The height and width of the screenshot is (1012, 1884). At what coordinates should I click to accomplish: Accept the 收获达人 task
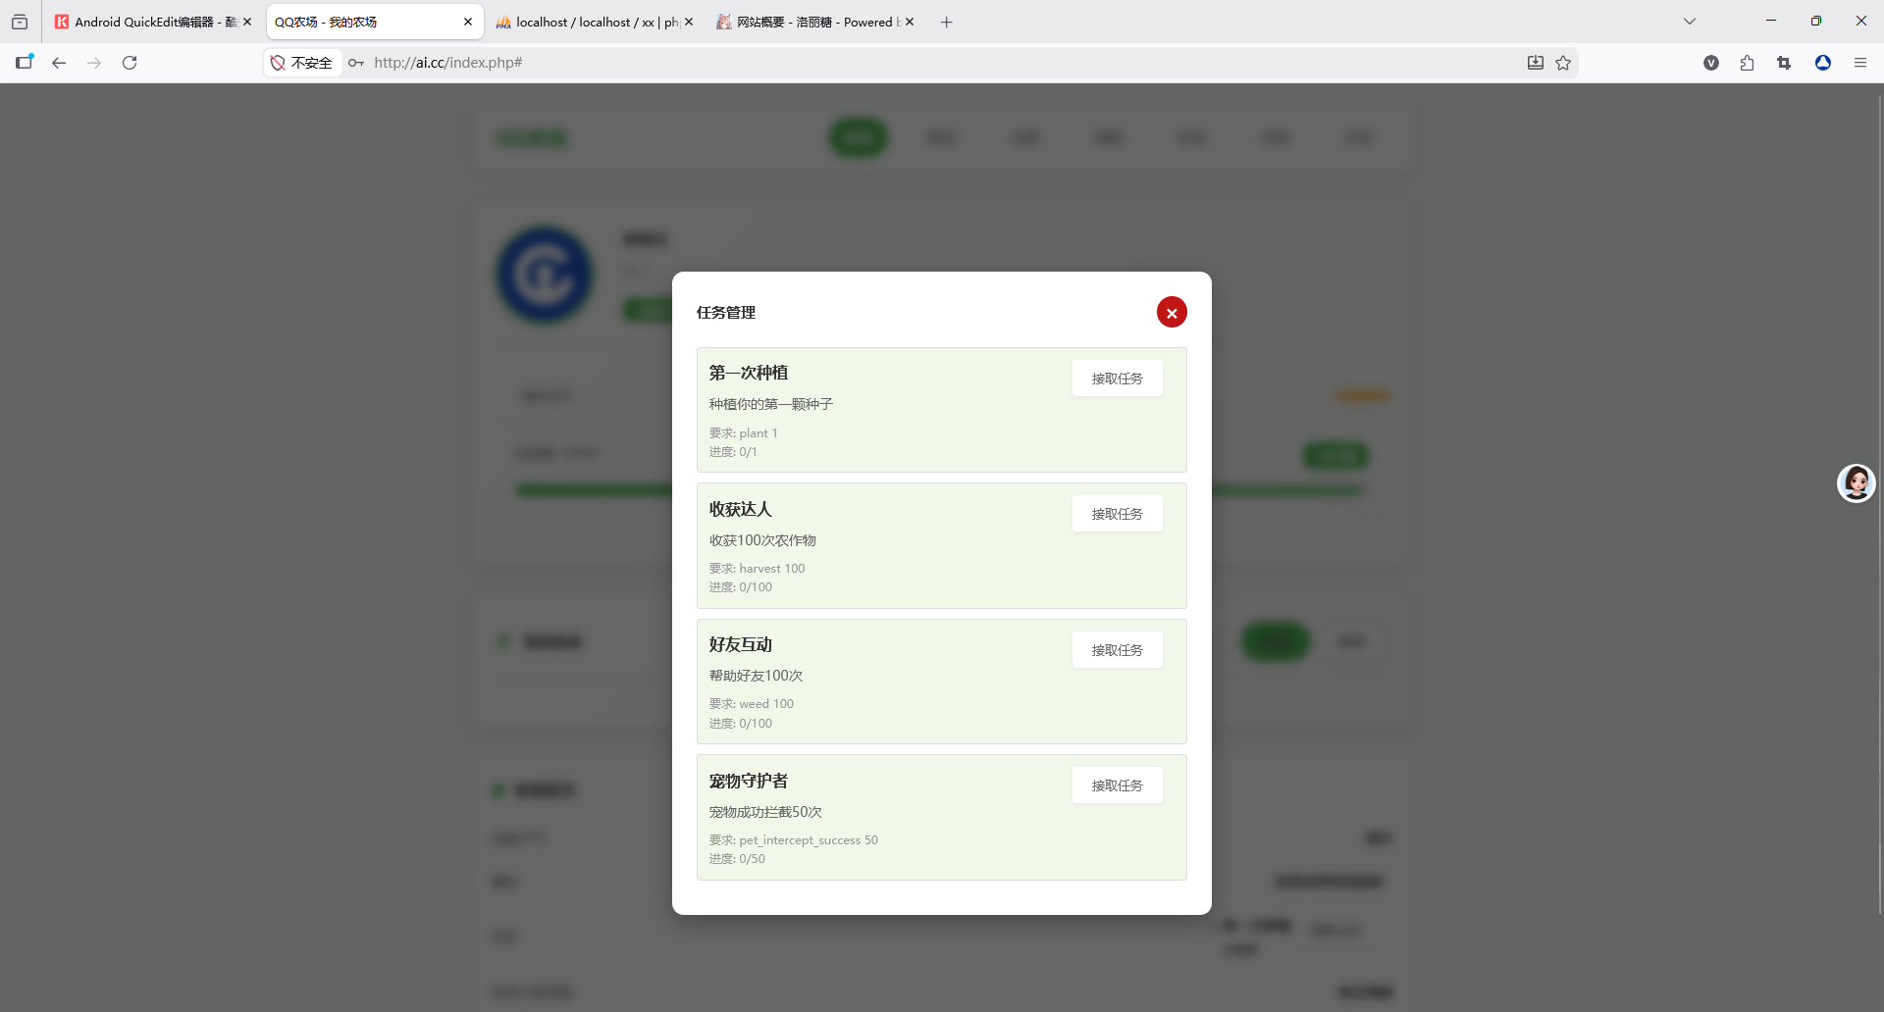click(1117, 514)
